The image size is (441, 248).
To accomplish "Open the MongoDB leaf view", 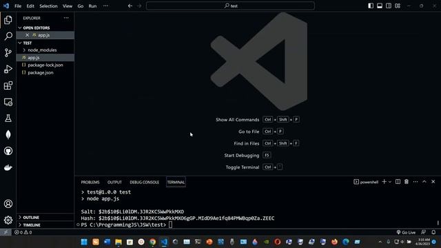I will (8, 135).
